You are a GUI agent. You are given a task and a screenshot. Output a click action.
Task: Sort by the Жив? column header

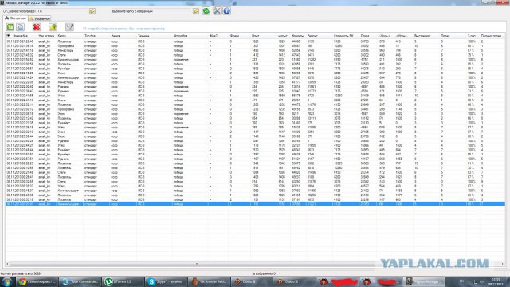214,36
